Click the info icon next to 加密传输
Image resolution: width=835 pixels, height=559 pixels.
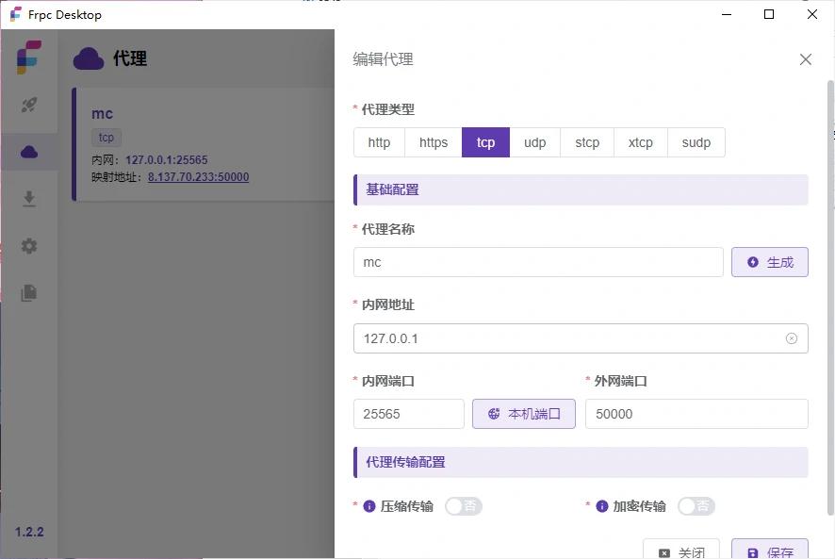click(x=602, y=506)
